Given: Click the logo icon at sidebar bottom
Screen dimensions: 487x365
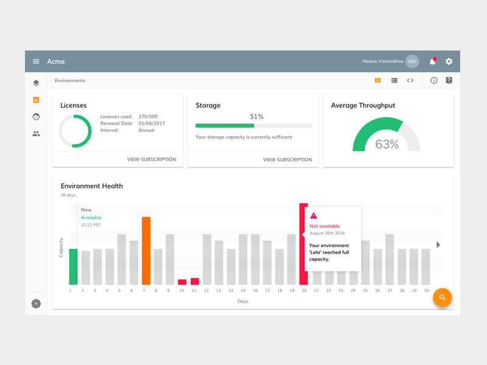Looking at the screenshot, I should 36,303.
